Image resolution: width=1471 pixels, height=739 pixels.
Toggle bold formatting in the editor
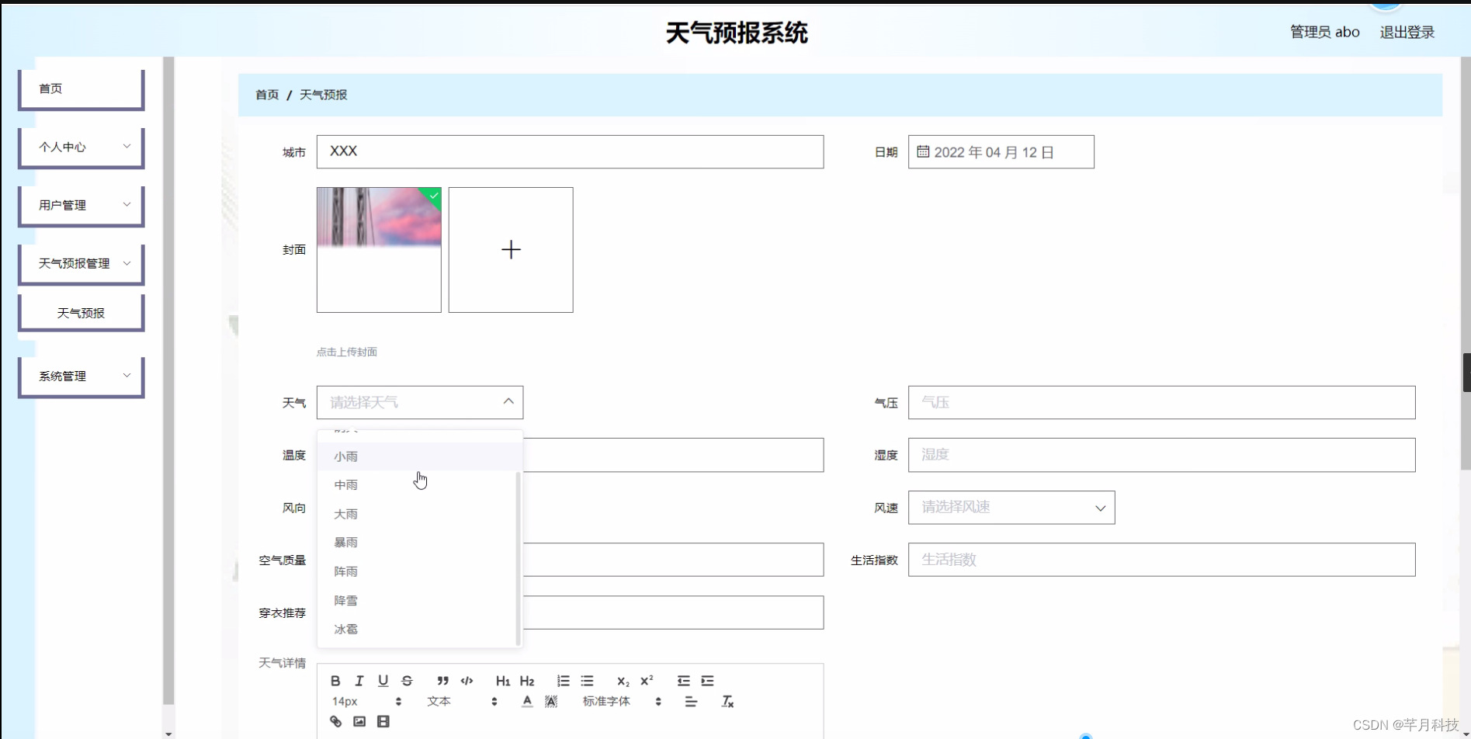click(x=335, y=681)
